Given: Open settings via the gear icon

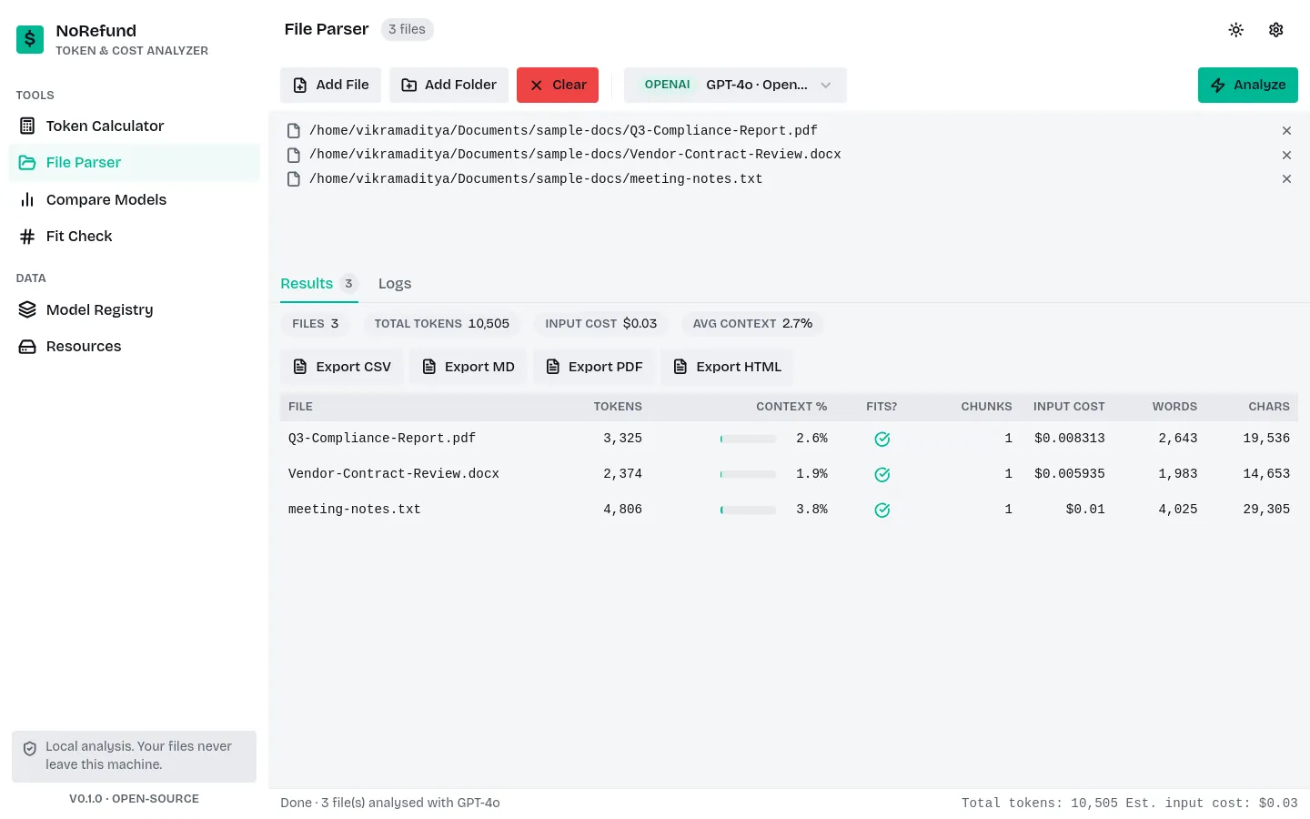Looking at the screenshot, I should point(1275,30).
